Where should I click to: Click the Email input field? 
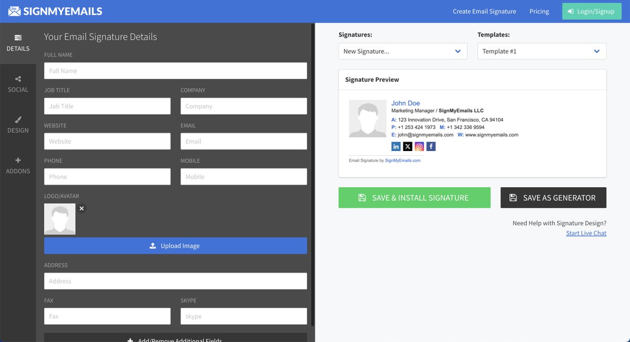[x=244, y=141]
